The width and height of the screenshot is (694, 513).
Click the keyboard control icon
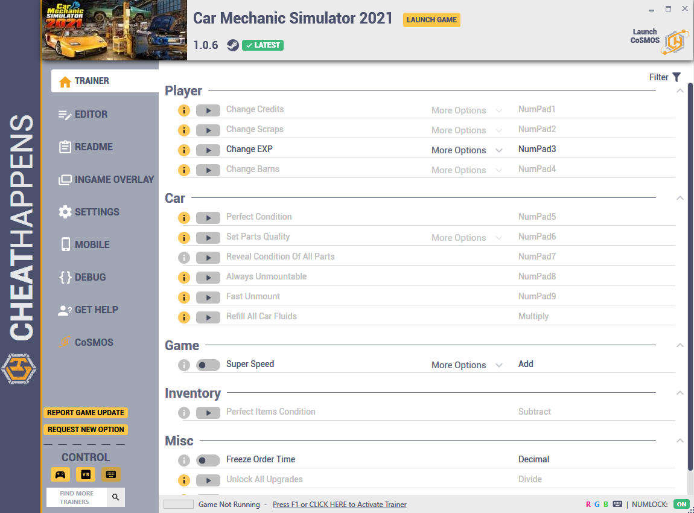click(110, 474)
